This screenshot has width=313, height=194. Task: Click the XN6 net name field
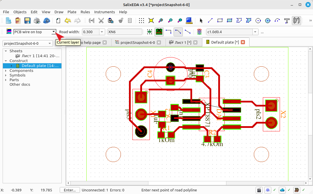pos(125,32)
